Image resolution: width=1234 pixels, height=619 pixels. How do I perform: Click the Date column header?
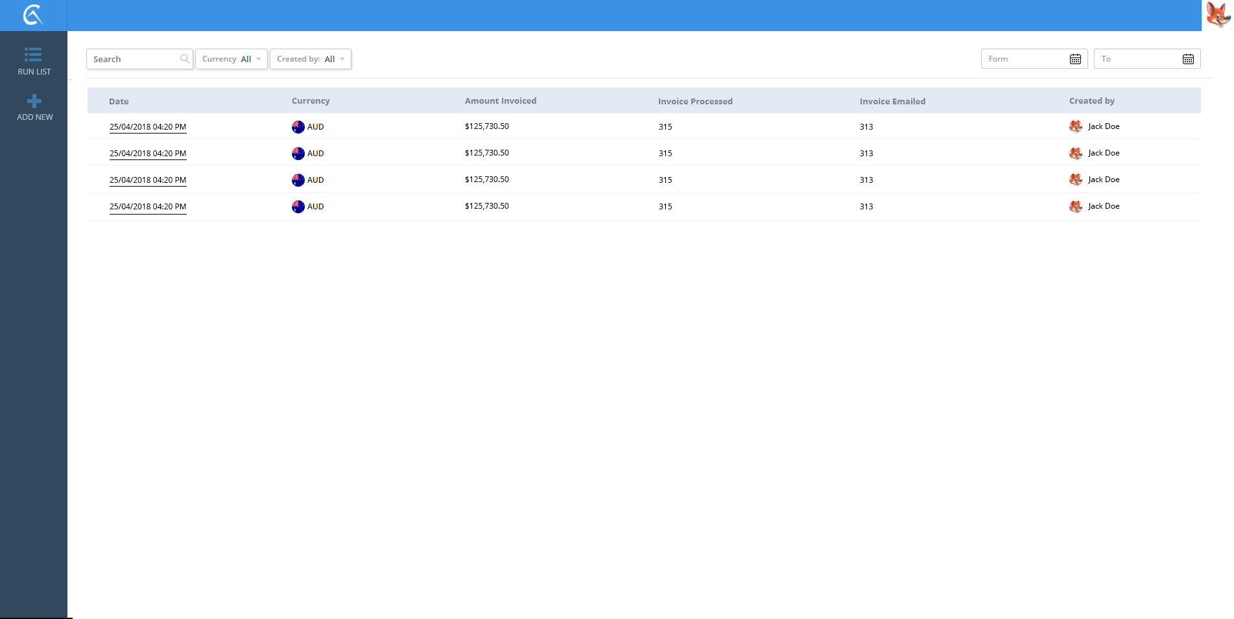[119, 102]
